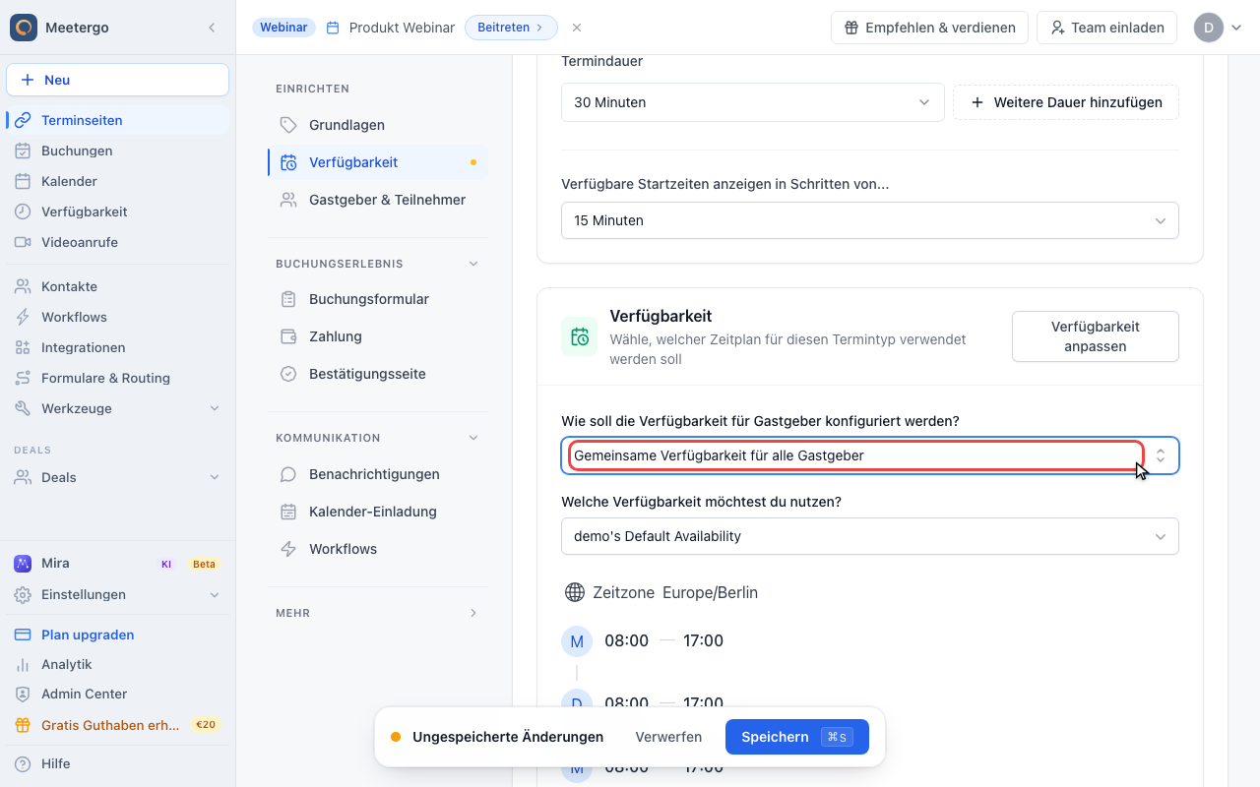Expand the Einstellungen submenu
1260x787 pixels.
(215, 594)
